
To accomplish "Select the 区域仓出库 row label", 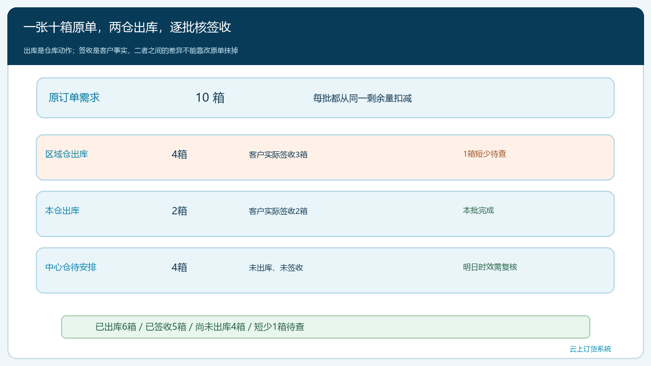I will click(x=67, y=154).
